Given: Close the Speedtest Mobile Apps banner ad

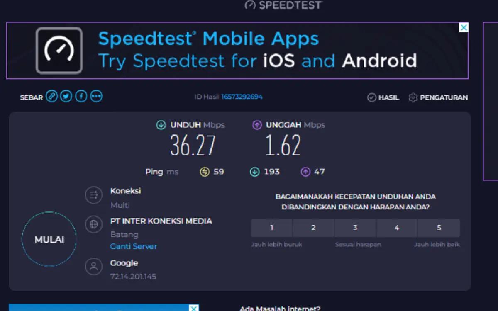Looking at the screenshot, I should click(464, 27).
